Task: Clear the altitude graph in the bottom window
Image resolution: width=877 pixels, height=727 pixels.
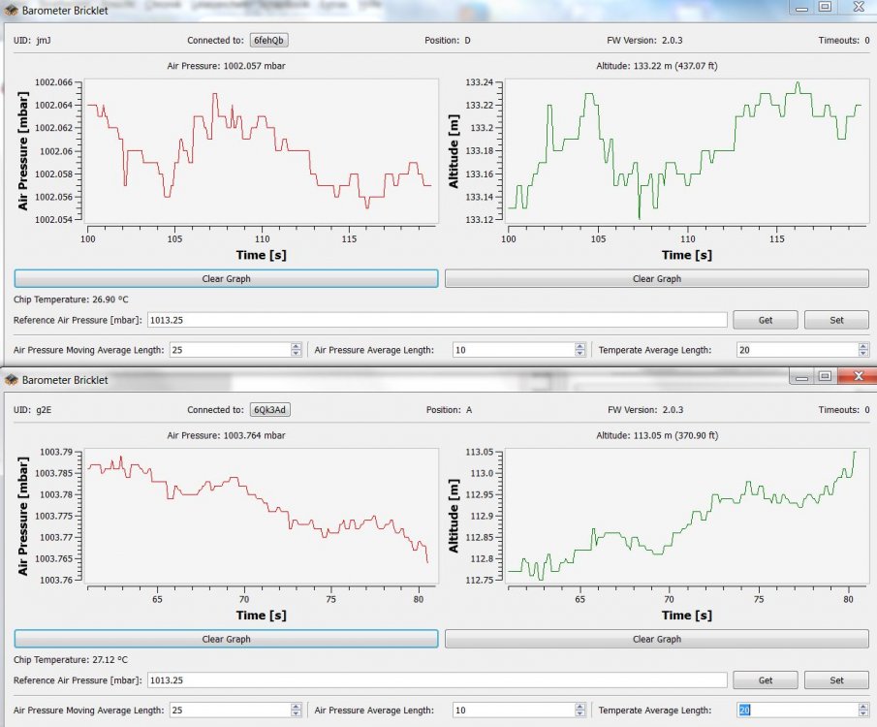Action: point(656,640)
